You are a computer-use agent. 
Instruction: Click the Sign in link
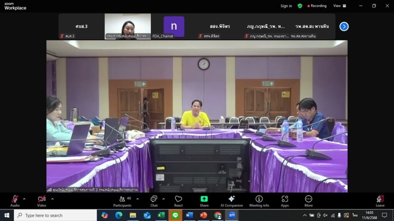click(x=286, y=6)
